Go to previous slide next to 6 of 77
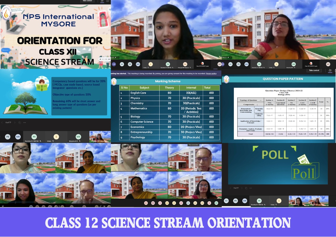The width and height of the screenshot is (336, 237). (2, 122)
